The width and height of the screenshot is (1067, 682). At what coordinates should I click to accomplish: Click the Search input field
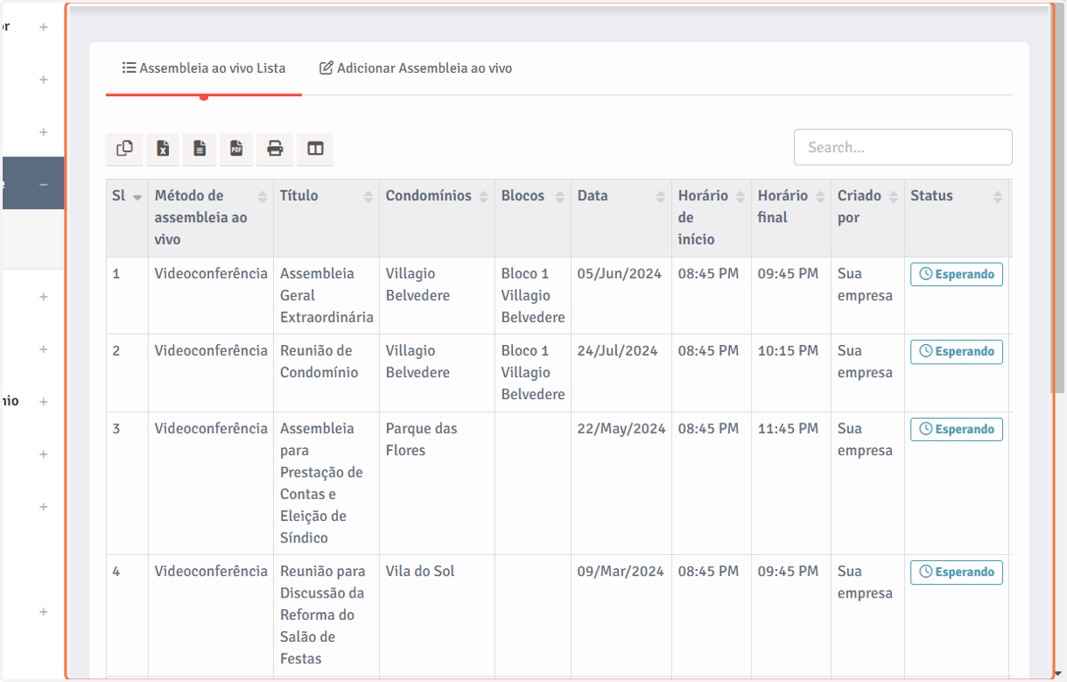pos(903,148)
